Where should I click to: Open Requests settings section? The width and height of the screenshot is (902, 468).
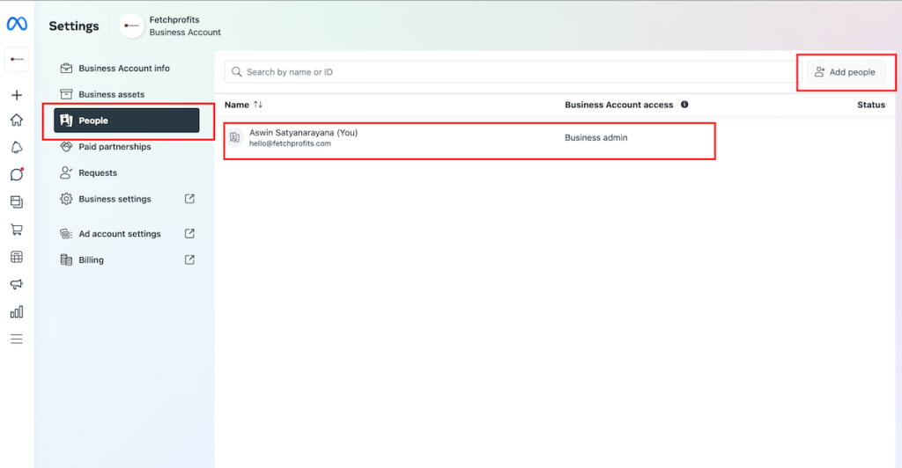(127, 172)
